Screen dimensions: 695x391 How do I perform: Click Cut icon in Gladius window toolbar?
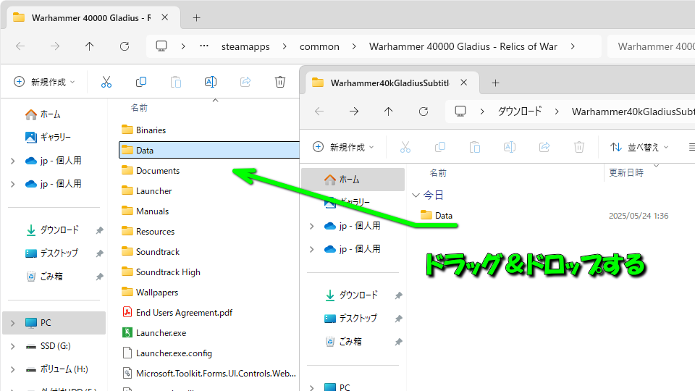(x=106, y=82)
